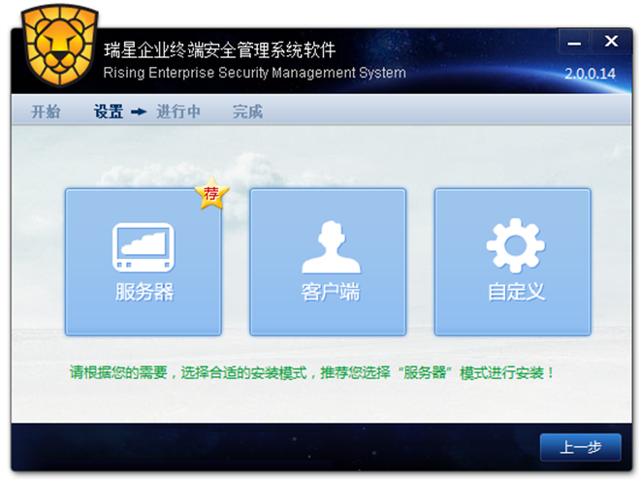Click the client user silhouette icon
The image size is (639, 481).
tap(331, 247)
